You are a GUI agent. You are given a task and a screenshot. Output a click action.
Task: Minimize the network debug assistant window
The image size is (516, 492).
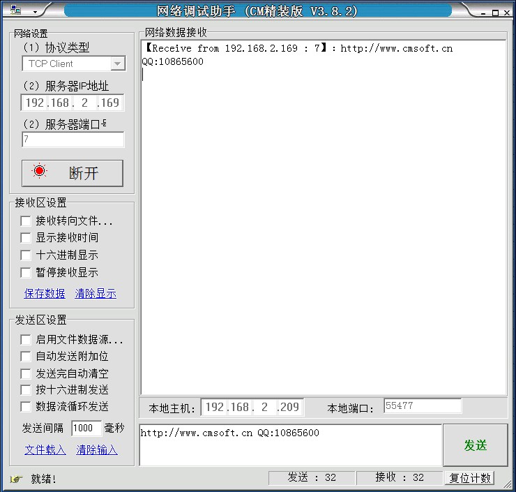(x=483, y=13)
